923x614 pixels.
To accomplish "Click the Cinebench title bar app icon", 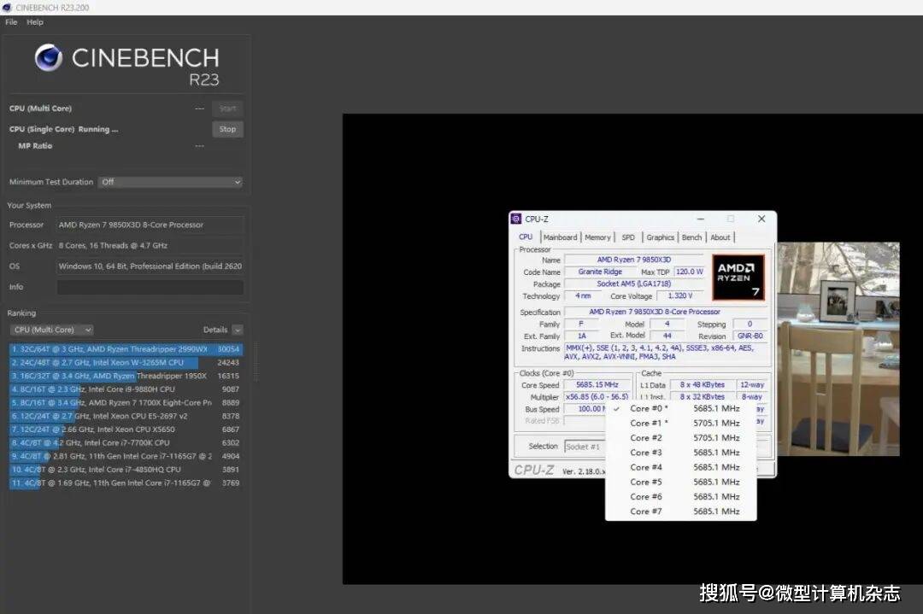I will [8, 8].
